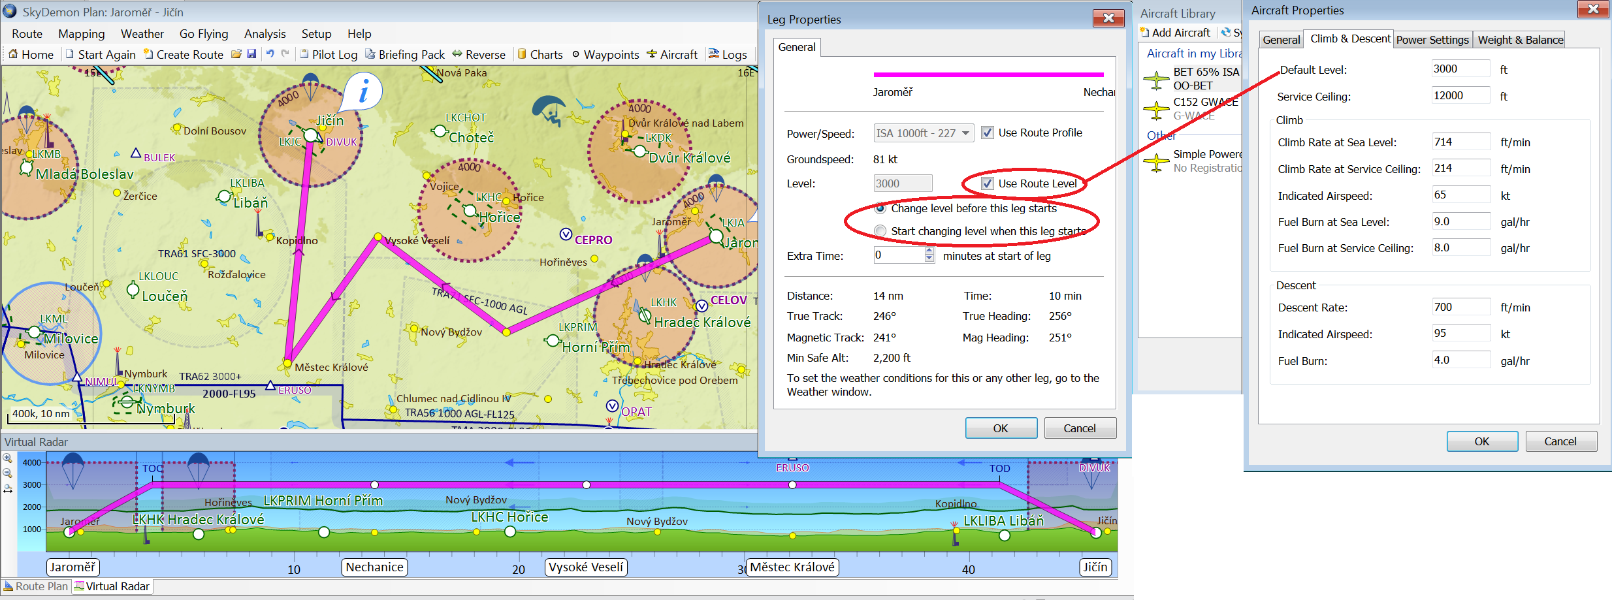Open a saved route with folder icon
This screenshot has height=600, width=1612.
point(236,54)
